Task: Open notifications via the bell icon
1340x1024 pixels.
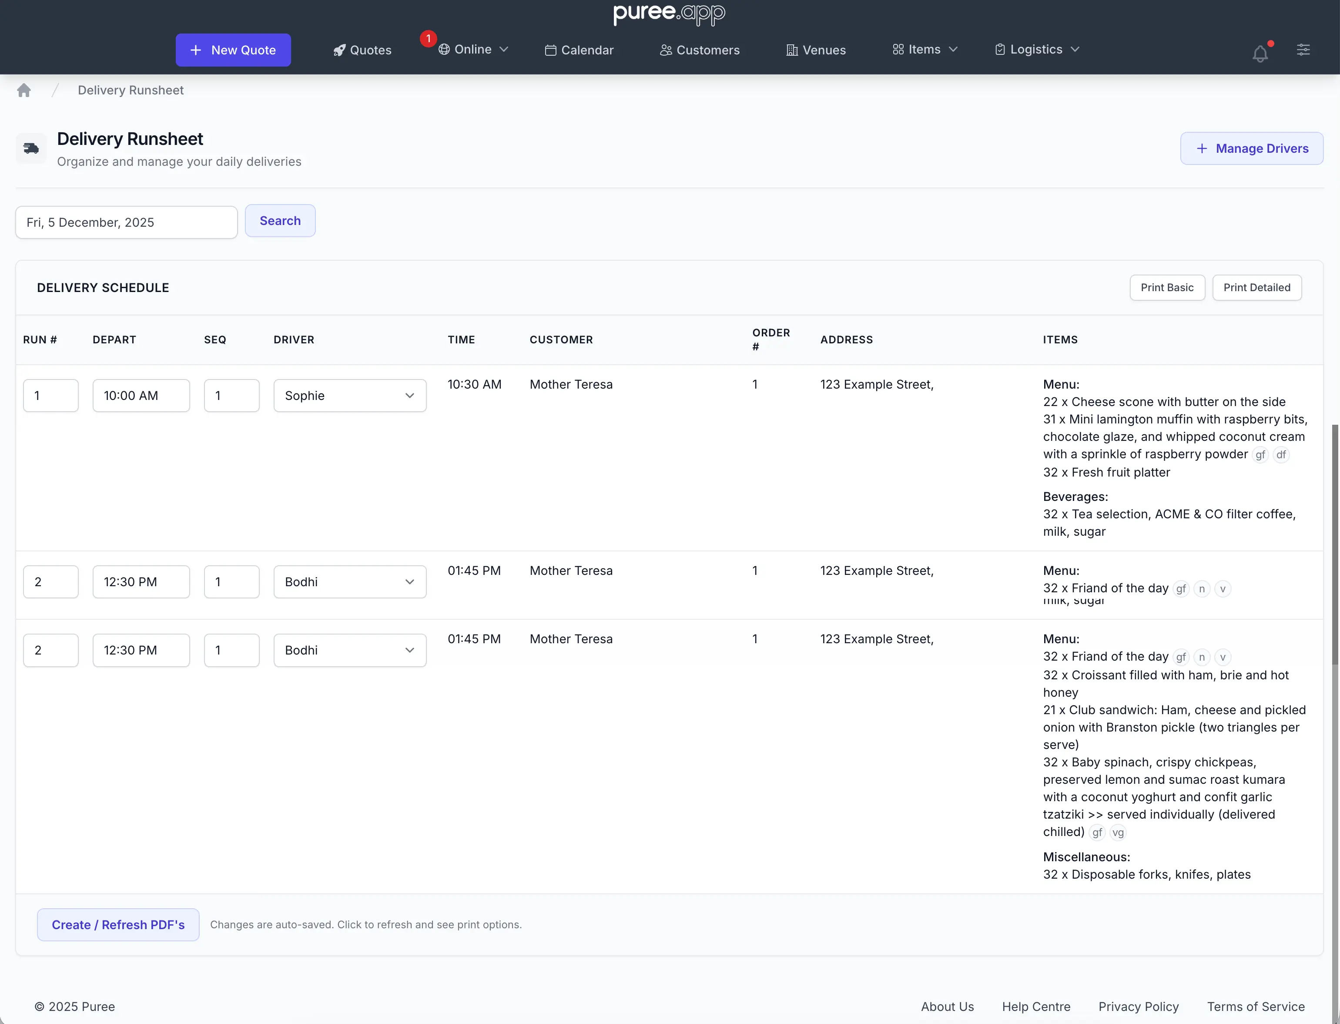Action: [1260, 53]
